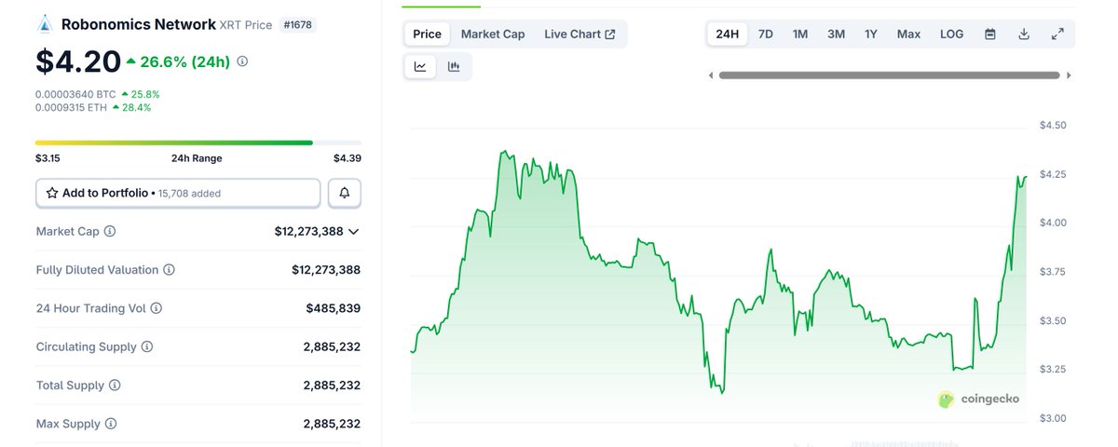Click the $3.00 axis label
Screen dimensions: 1118x447
tap(1053, 418)
